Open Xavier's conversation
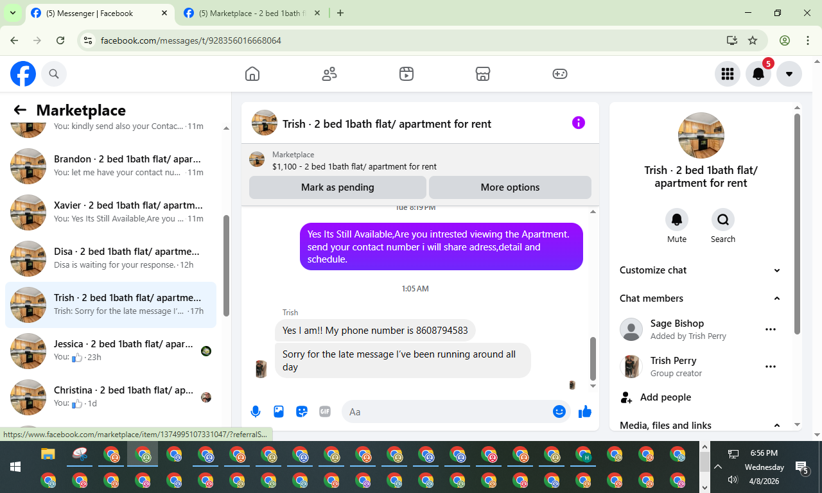This screenshot has width=822, height=493. 110,212
